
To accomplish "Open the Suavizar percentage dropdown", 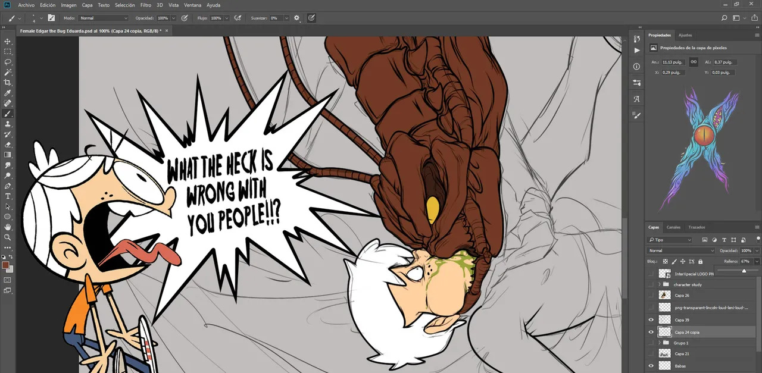I will coord(286,18).
